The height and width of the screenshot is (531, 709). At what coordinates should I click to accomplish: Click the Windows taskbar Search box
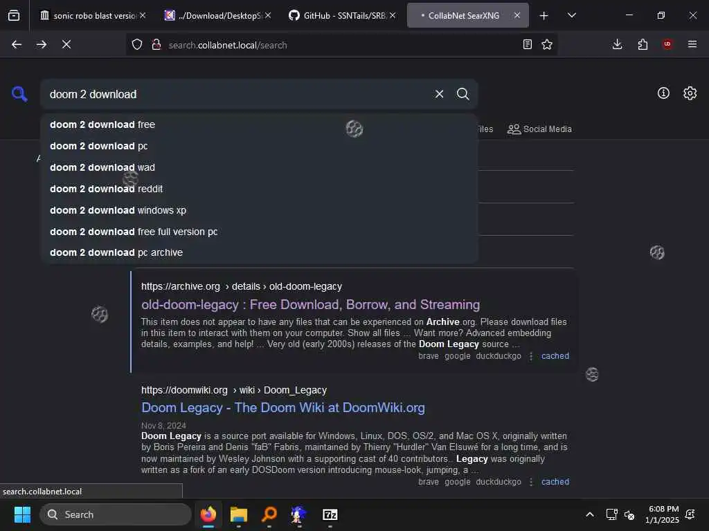click(116, 514)
